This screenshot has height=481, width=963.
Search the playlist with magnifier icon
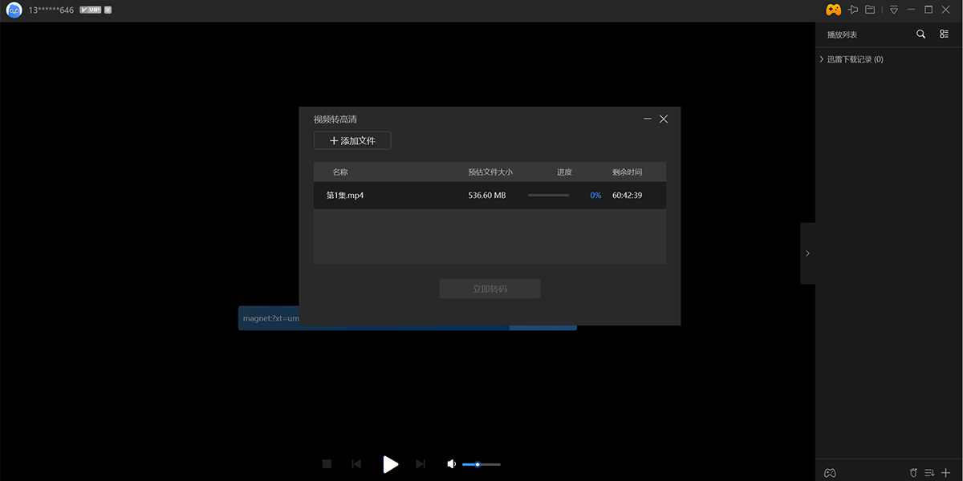921,34
